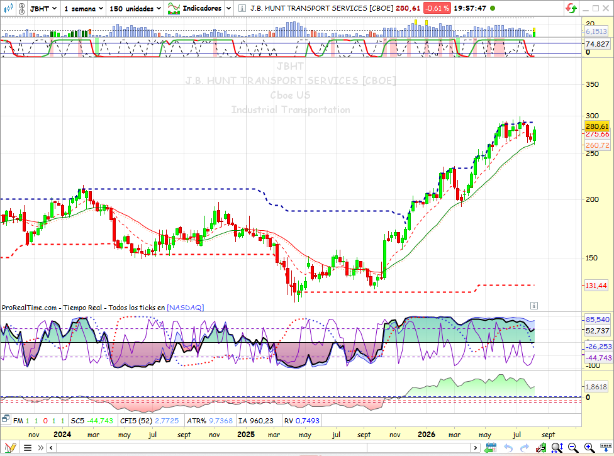The height and width of the screenshot is (456, 614).
Task: Click the 2026 label on time axis
Action: pyautogui.click(x=427, y=435)
